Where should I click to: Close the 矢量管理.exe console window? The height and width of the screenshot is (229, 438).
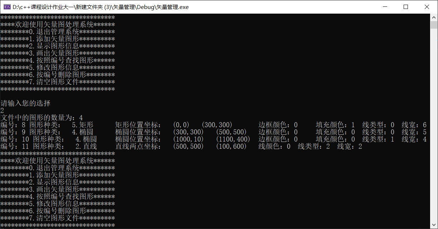[427, 7]
